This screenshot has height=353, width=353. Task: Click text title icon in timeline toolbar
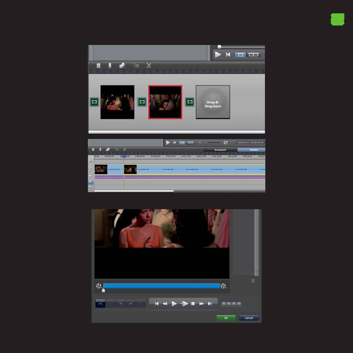tap(116, 149)
